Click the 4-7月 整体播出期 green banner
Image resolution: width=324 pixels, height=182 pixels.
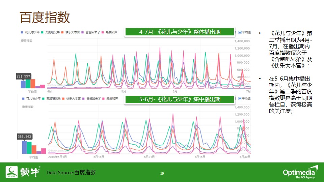click(x=180, y=32)
